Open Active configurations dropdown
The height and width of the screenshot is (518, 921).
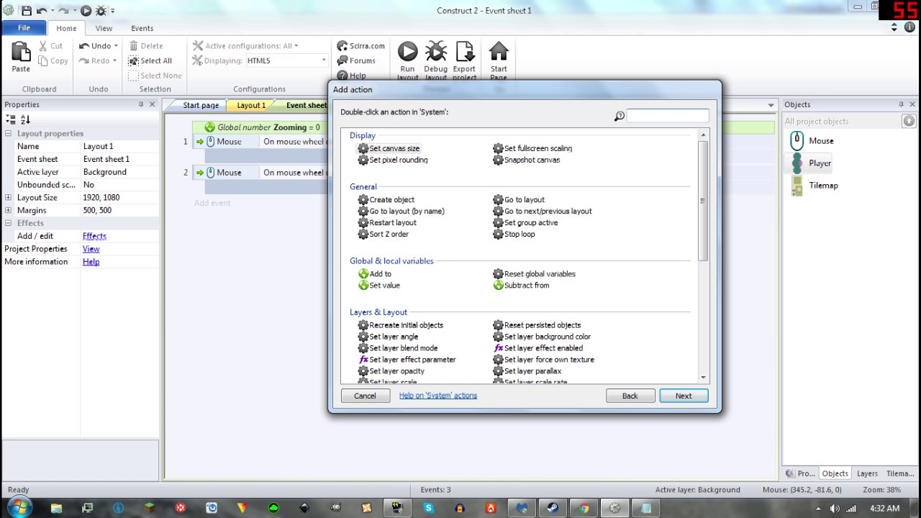(x=296, y=46)
